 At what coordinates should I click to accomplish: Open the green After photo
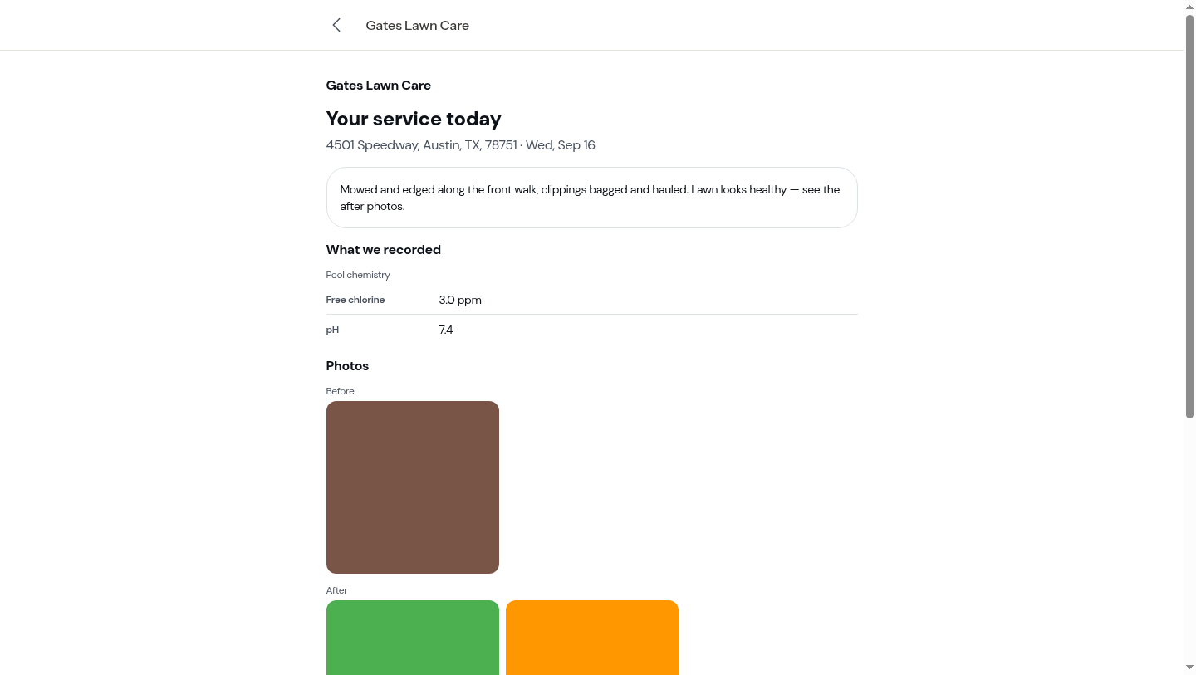pyautogui.click(x=413, y=638)
